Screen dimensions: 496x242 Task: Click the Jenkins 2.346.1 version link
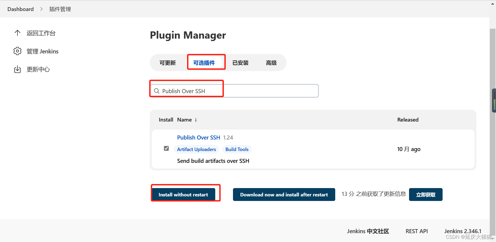point(463,231)
